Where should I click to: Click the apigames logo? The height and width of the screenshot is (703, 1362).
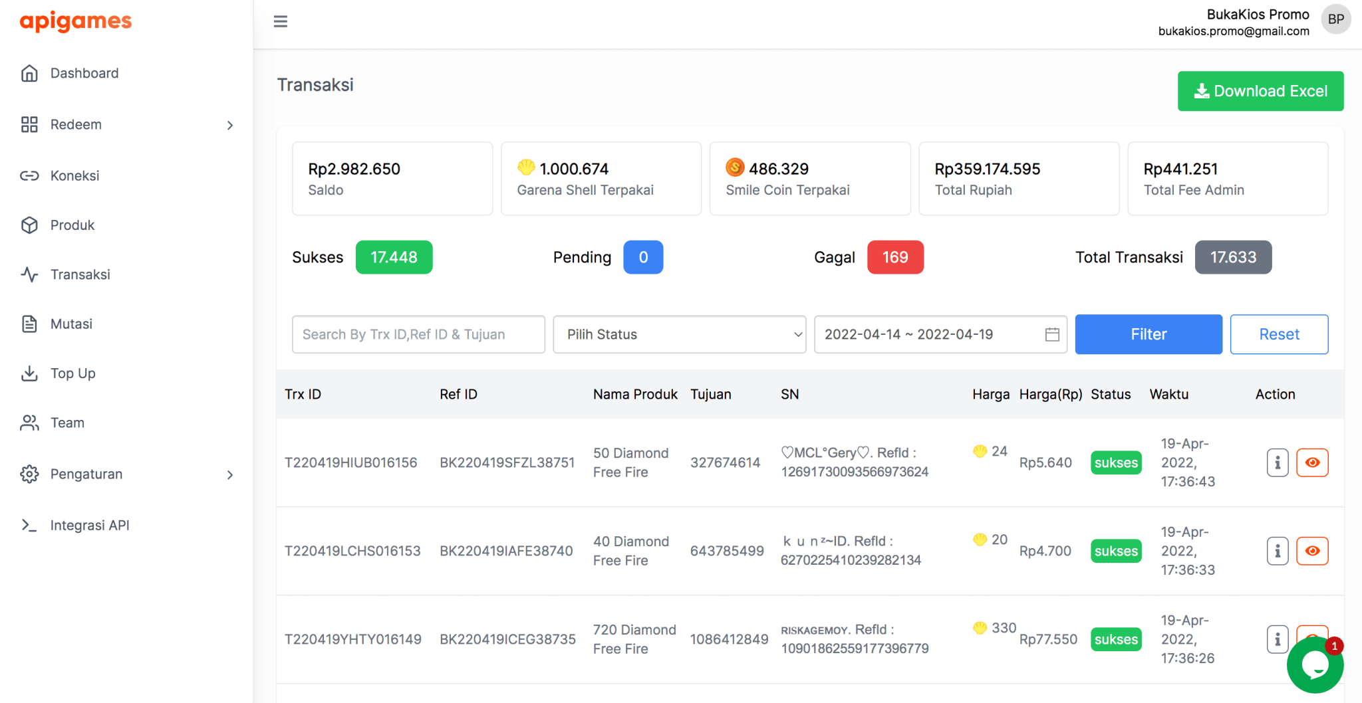(76, 21)
